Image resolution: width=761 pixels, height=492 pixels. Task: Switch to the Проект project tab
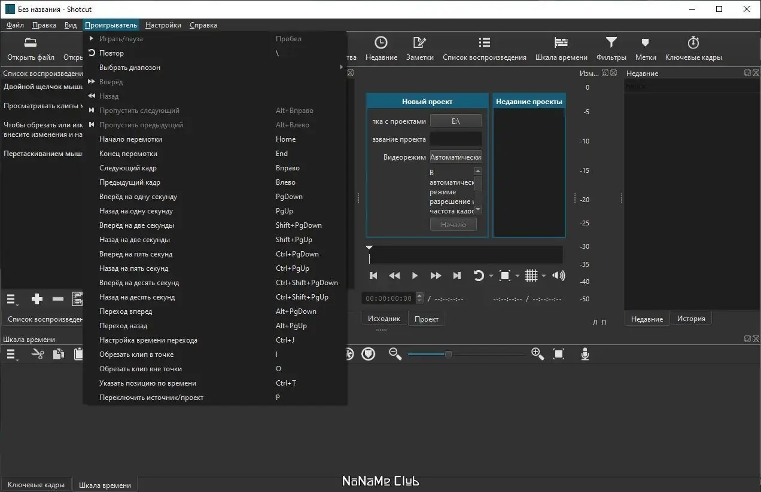(x=427, y=319)
